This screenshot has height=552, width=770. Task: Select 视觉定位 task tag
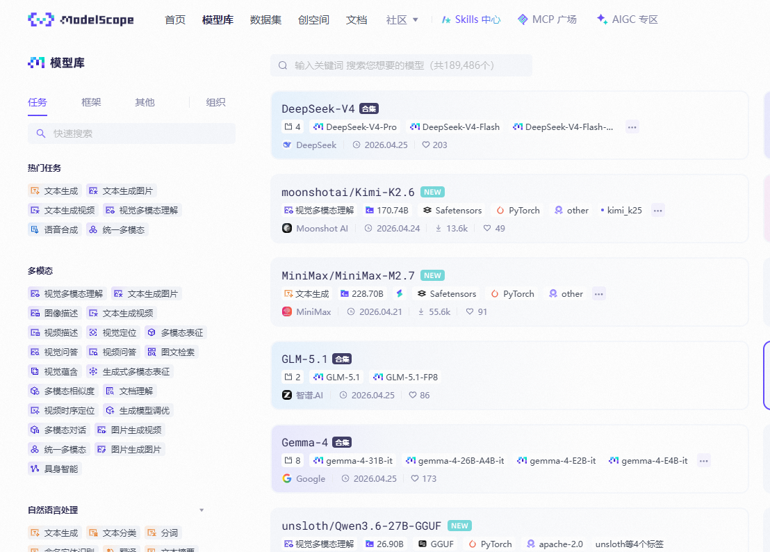point(113,332)
